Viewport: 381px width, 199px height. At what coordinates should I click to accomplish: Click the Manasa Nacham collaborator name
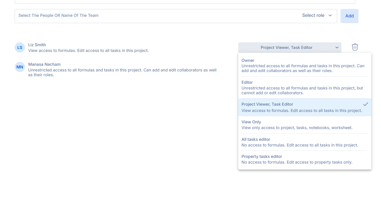(44, 64)
